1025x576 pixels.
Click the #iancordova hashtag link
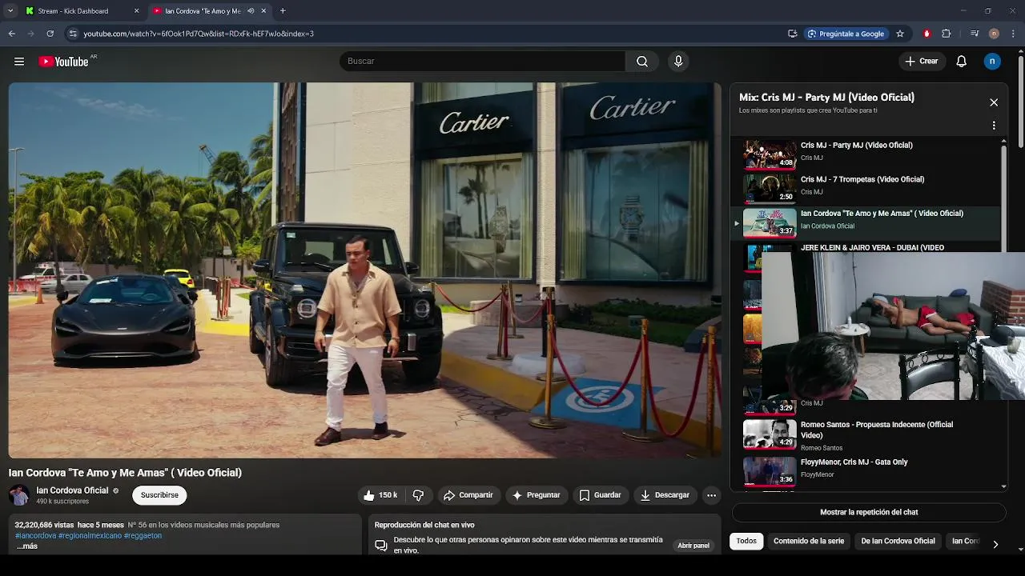pos(35,536)
